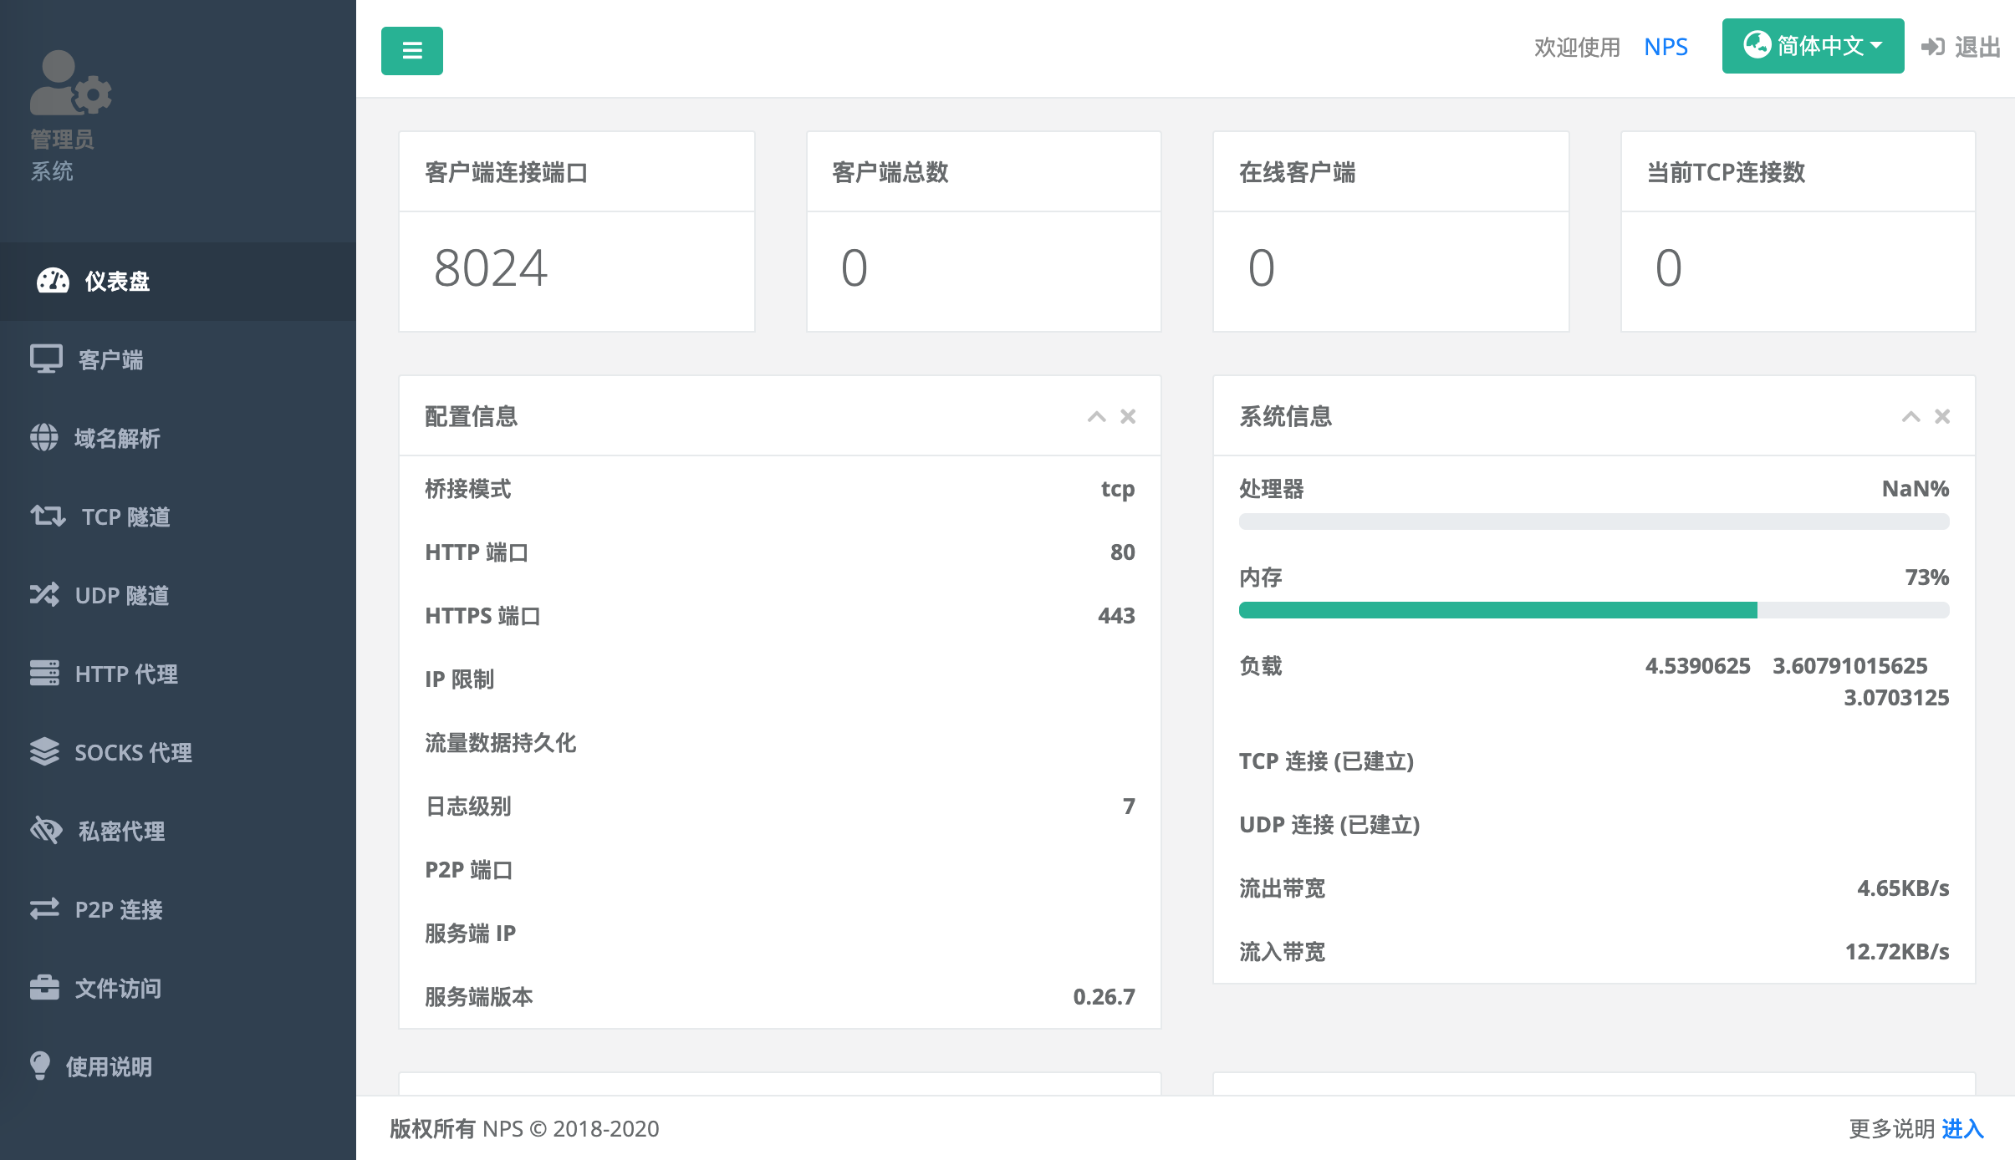
Task: Toggle the sidebar with the hamburger button
Action: (x=411, y=51)
